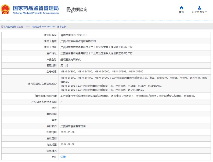Click the 生效日期 label

click(x=52, y=138)
